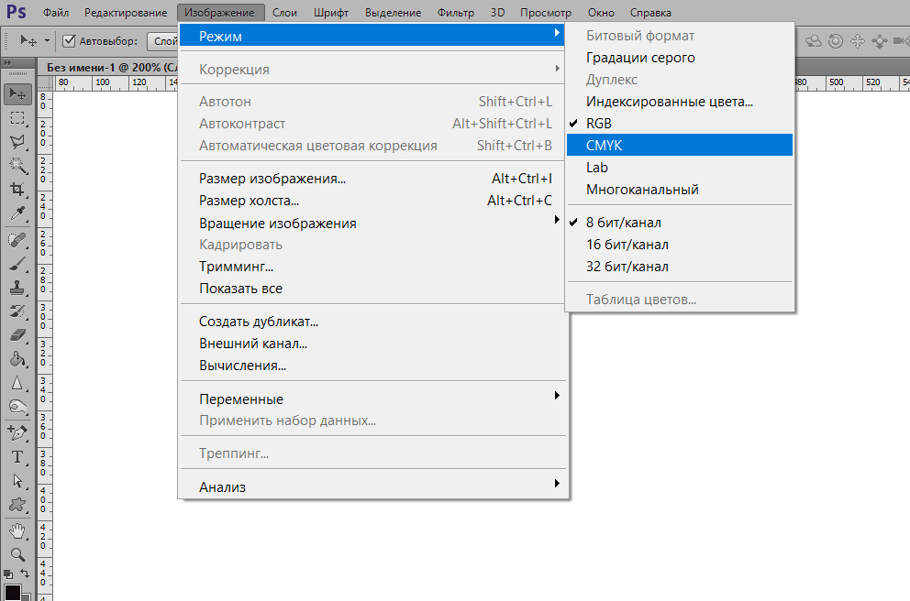
Task: Set bit depth to 16 бит/канал
Action: (627, 245)
